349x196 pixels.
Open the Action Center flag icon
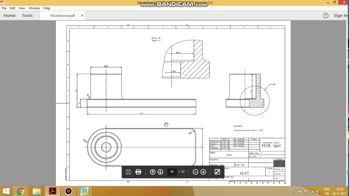pos(306,192)
